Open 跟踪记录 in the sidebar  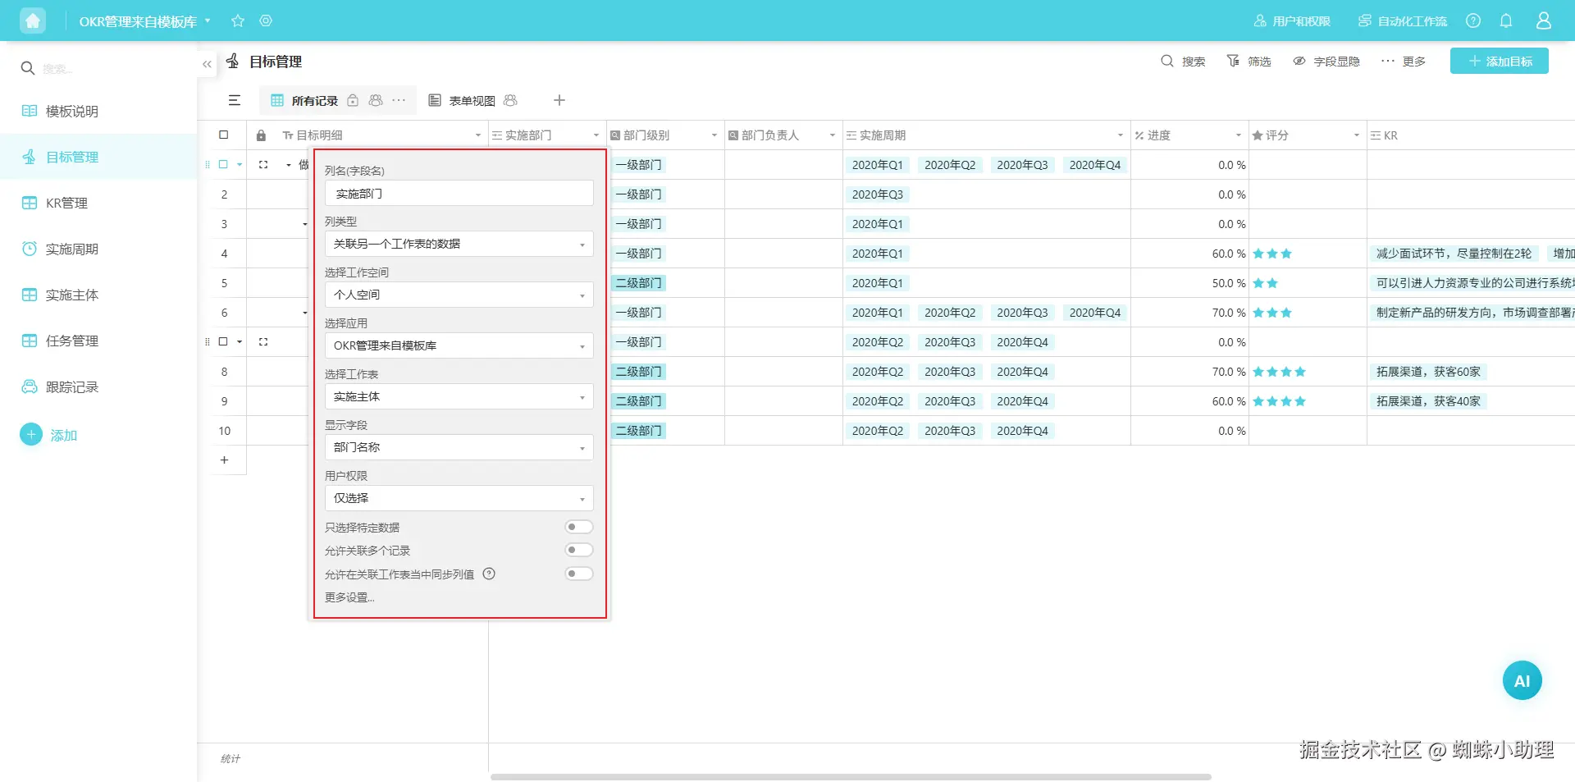point(98,386)
